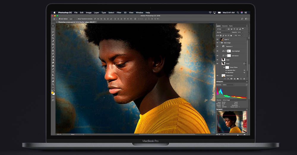This screenshot has width=297, height=155.
Task: Tick the Show Transform Controls checkbox
Action: (77, 19)
